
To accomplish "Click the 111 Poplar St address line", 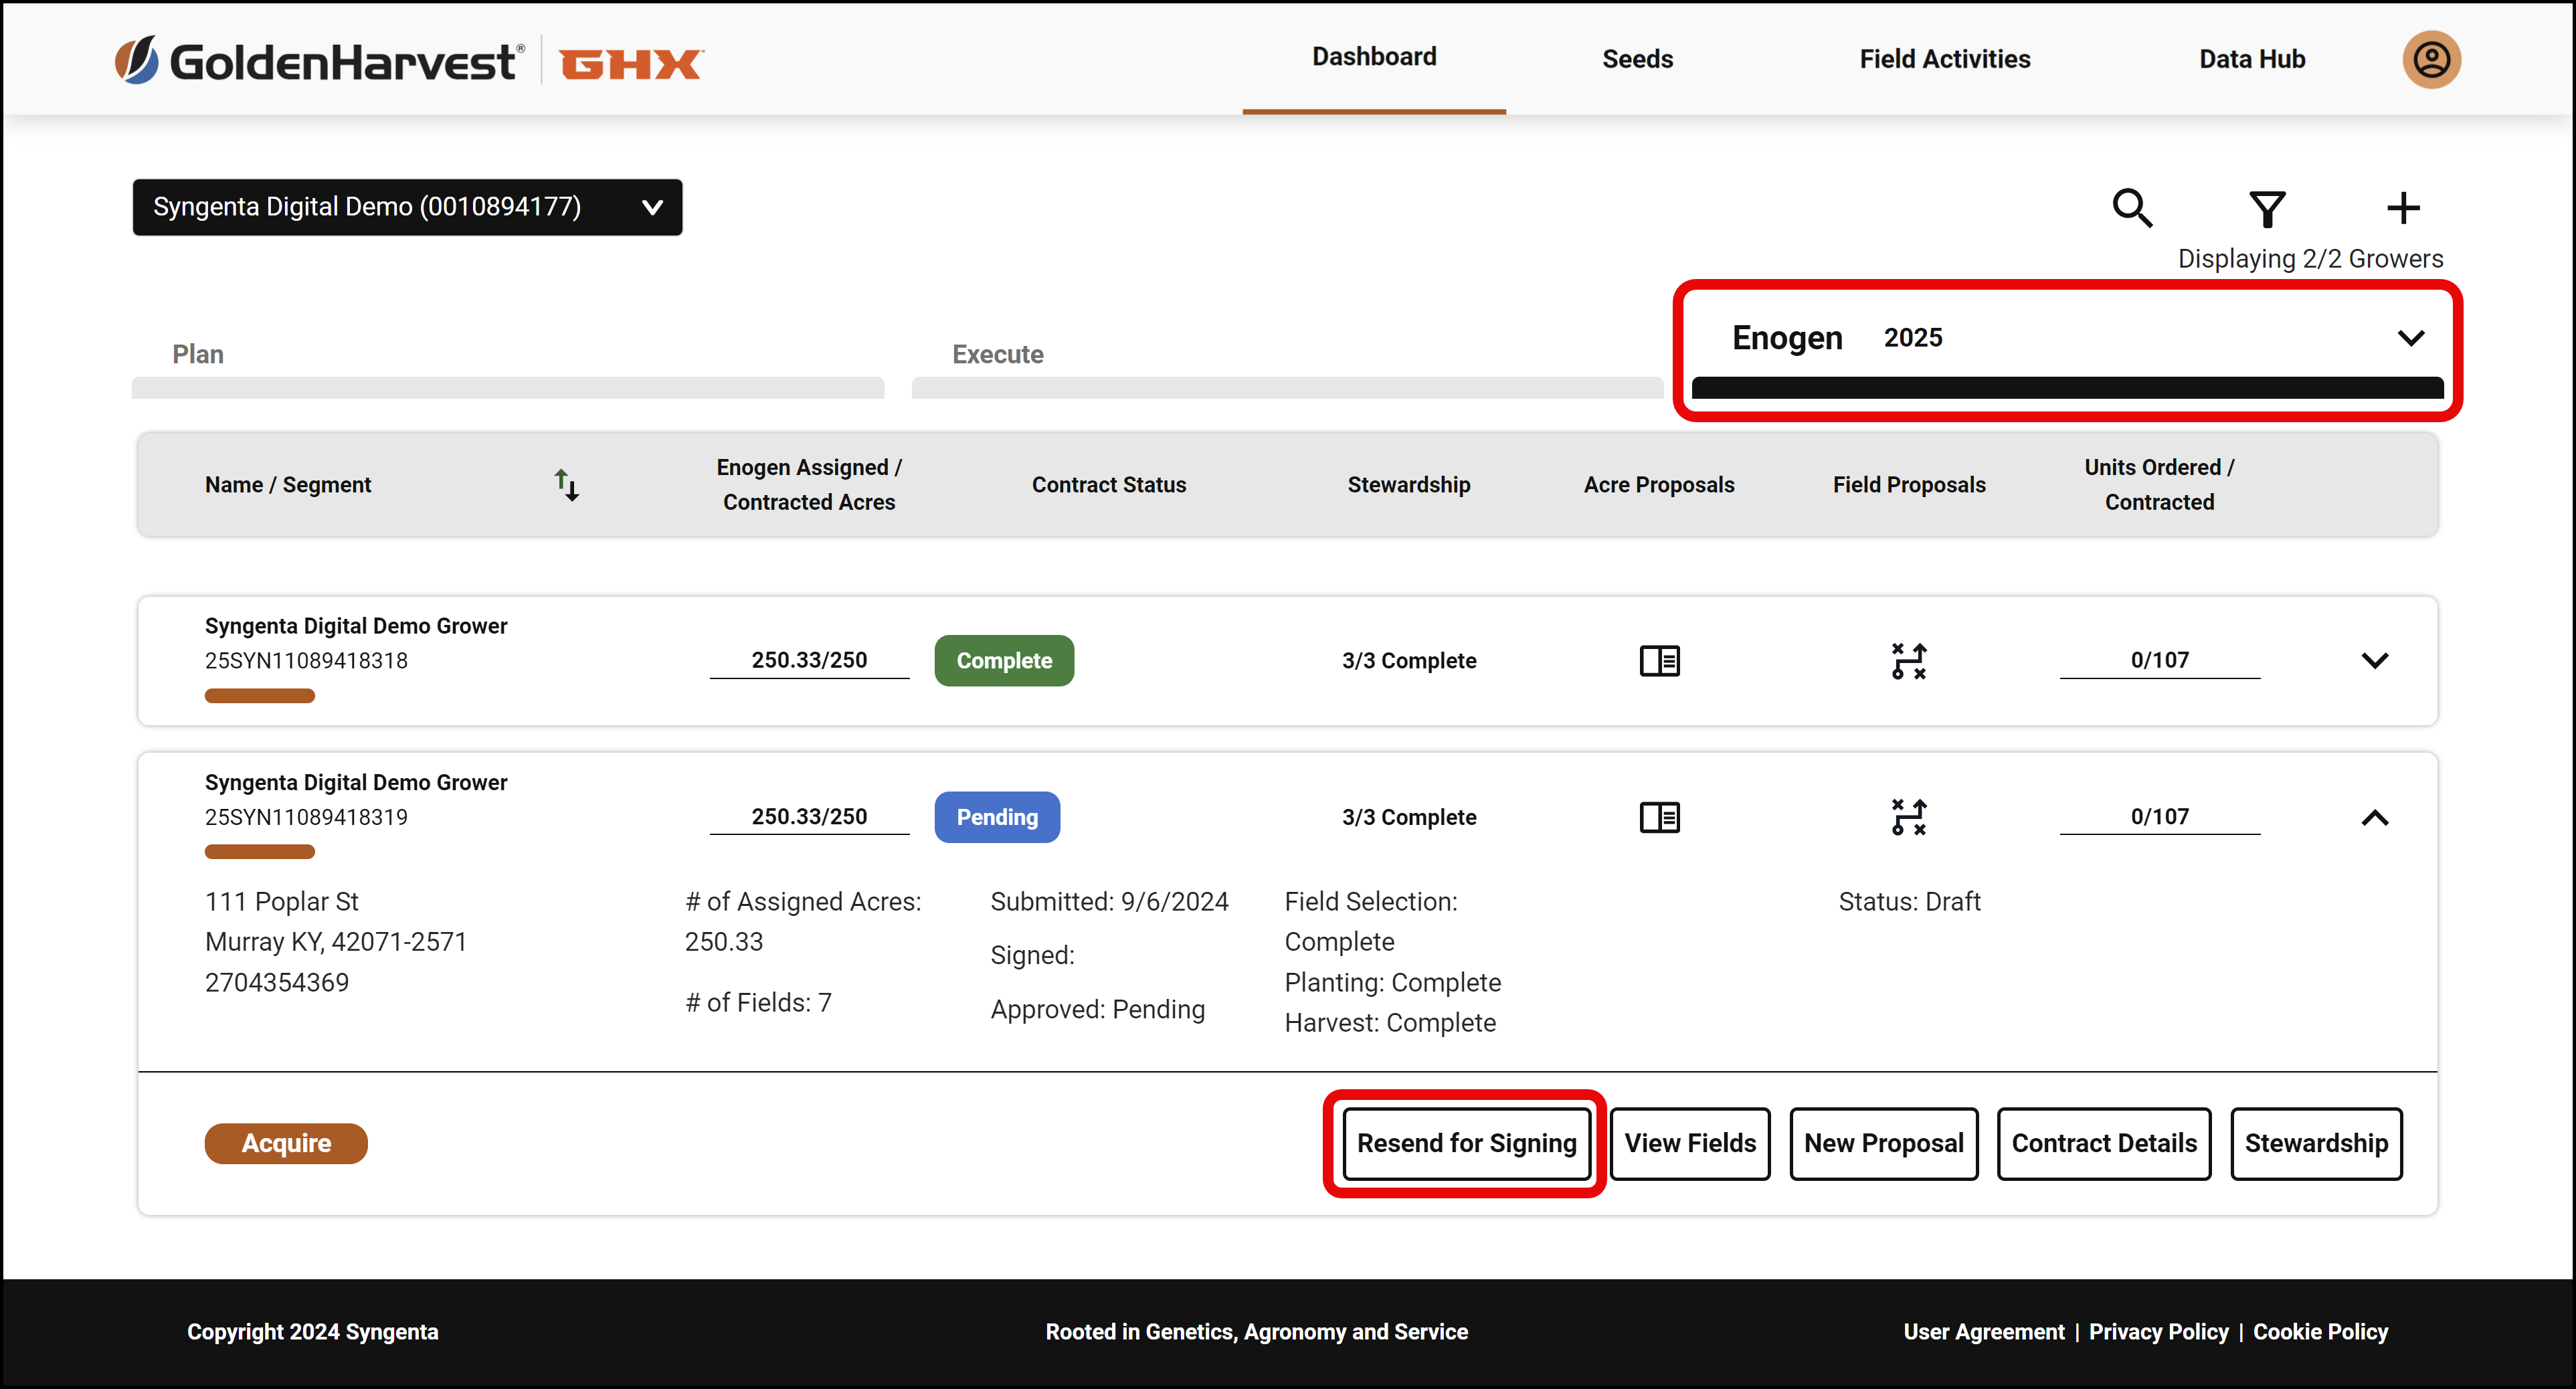I will point(281,901).
